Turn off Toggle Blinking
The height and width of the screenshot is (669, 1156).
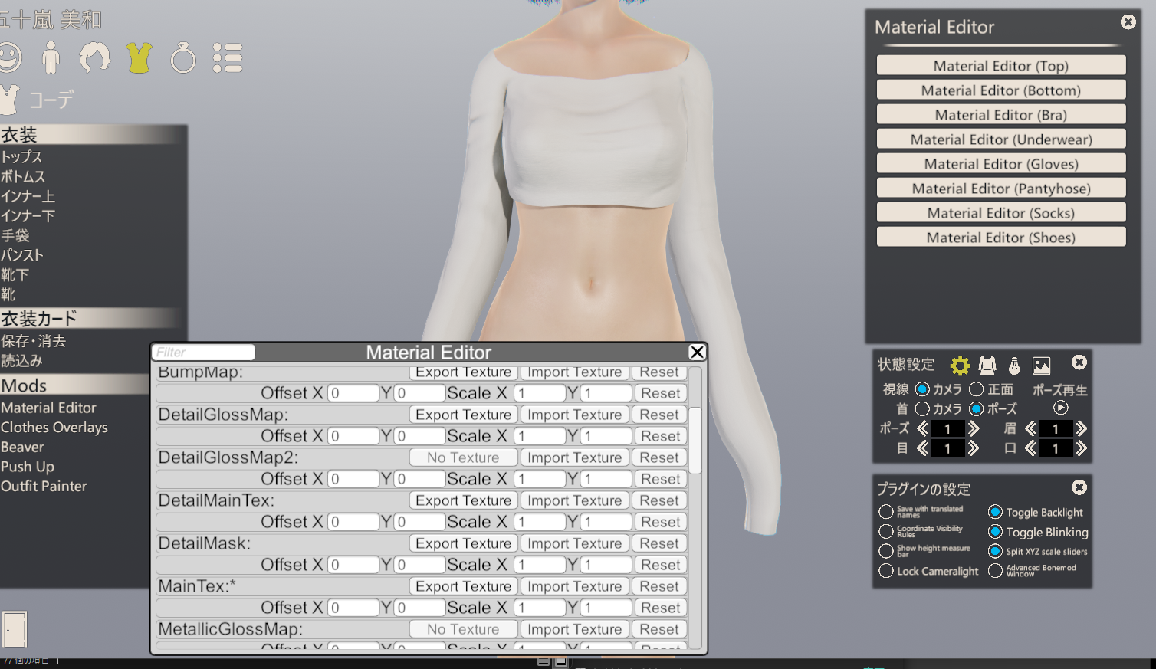click(x=995, y=532)
